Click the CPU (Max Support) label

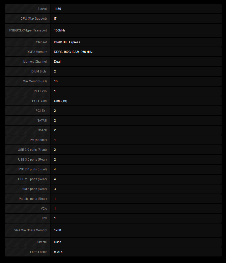34,19
